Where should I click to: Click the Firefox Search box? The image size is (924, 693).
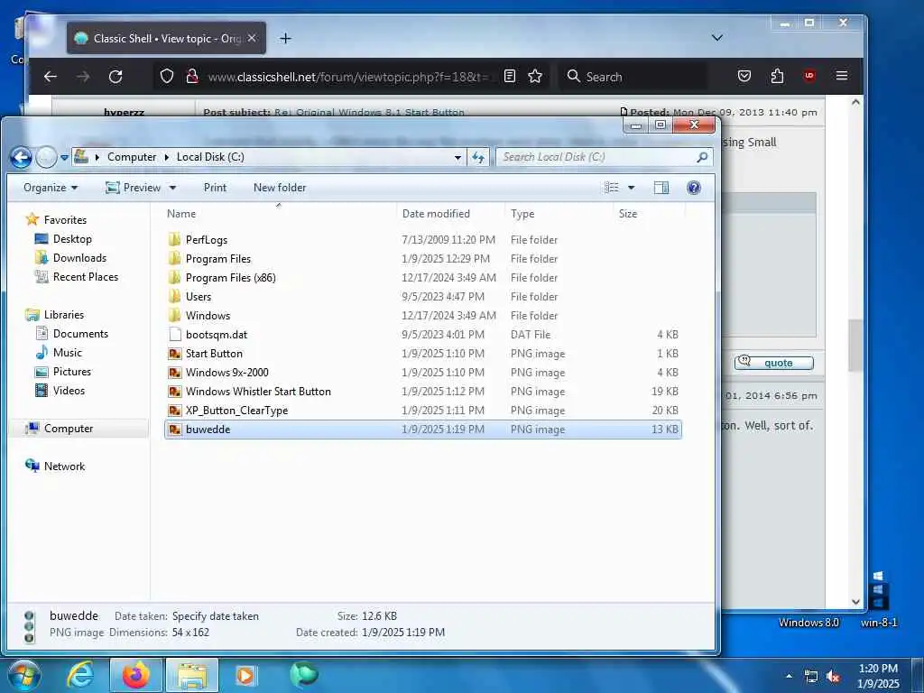point(633,77)
